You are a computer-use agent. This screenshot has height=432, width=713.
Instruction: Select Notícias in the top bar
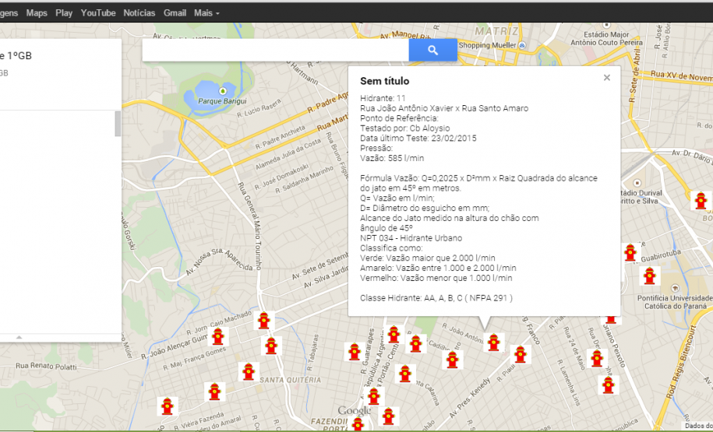pos(139,13)
